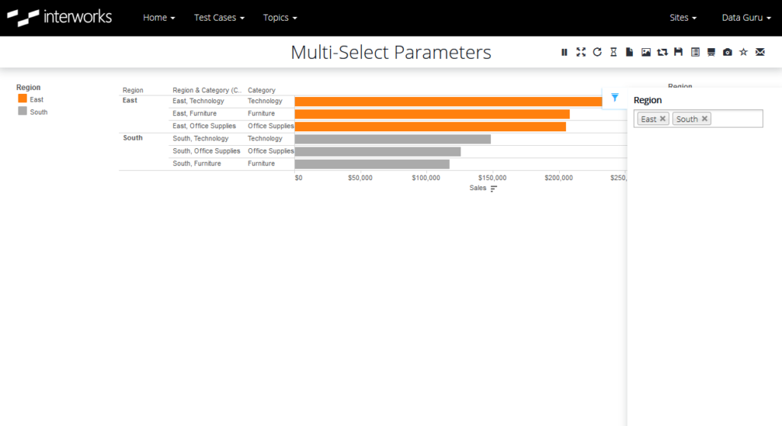Open the Home dropdown menu
Image resolution: width=782 pixels, height=426 pixels.
(x=159, y=18)
